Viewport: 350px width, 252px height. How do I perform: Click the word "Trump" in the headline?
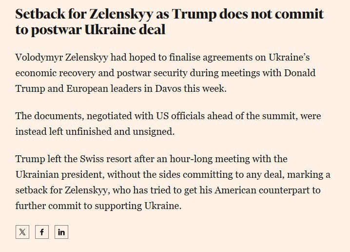click(195, 14)
